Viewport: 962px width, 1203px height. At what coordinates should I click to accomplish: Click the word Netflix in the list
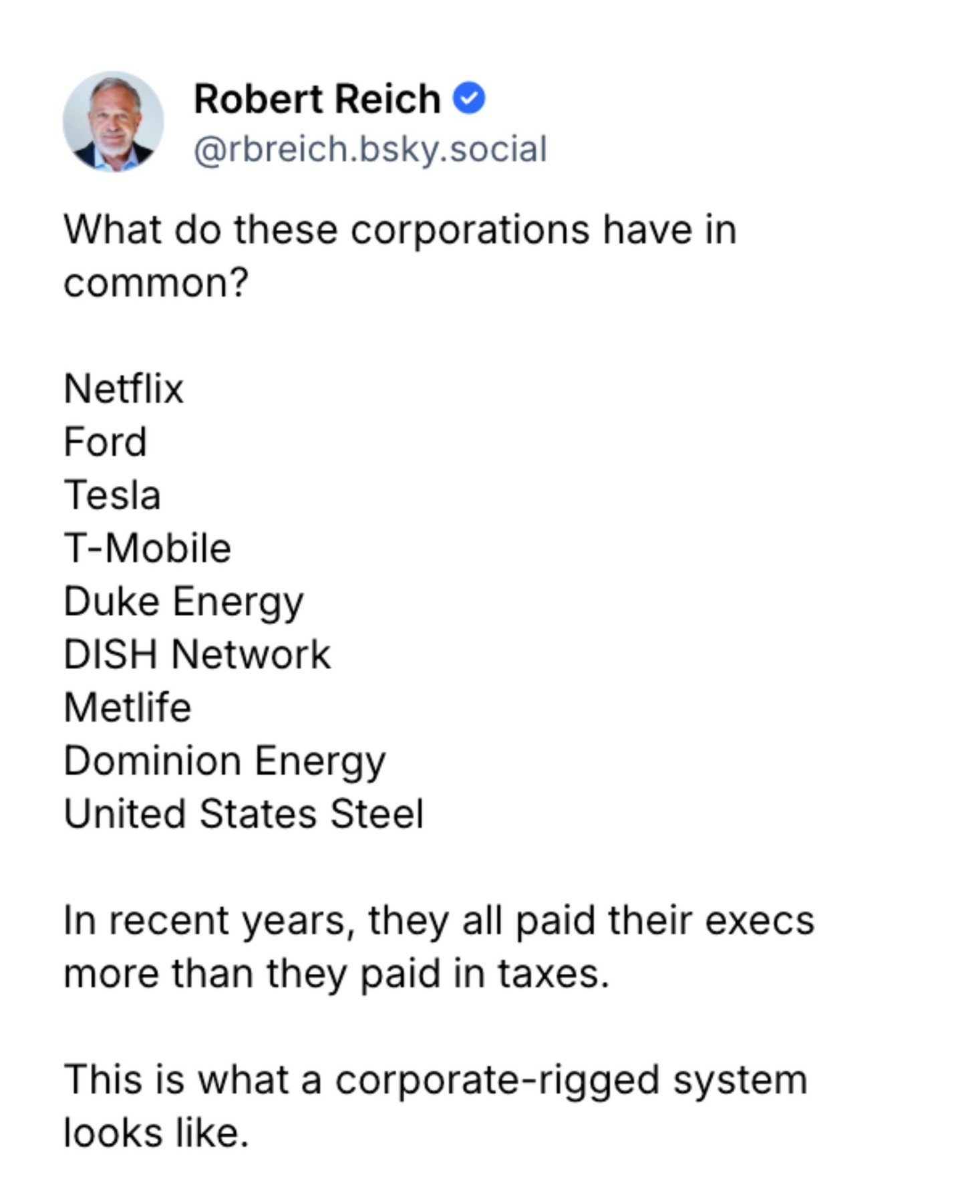[124, 388]
